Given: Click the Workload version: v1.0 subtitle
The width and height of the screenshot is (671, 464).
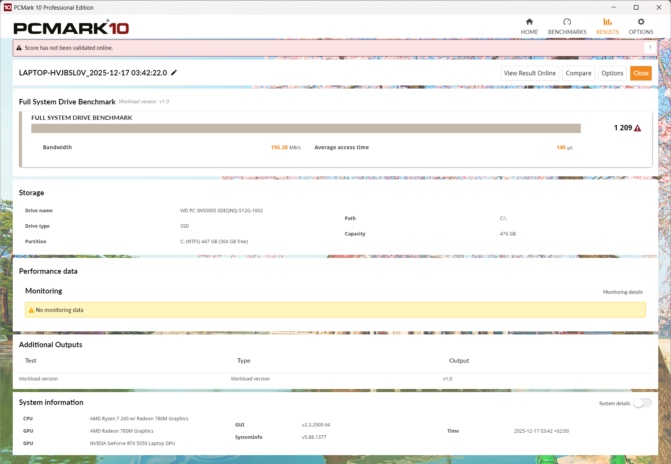Looking at the screenshot, I should coord(144,102).
